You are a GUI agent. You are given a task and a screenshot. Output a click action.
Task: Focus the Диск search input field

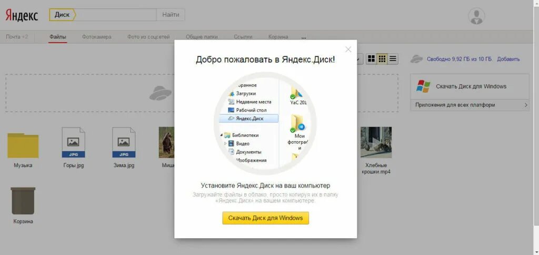pyautogui.click(x=116, y=15)
